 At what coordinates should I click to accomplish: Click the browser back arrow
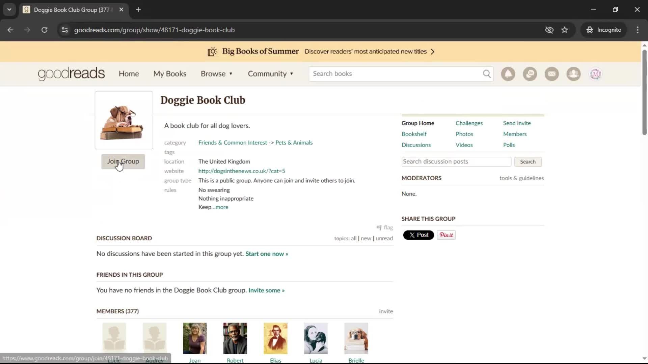[x=10, y=30]
